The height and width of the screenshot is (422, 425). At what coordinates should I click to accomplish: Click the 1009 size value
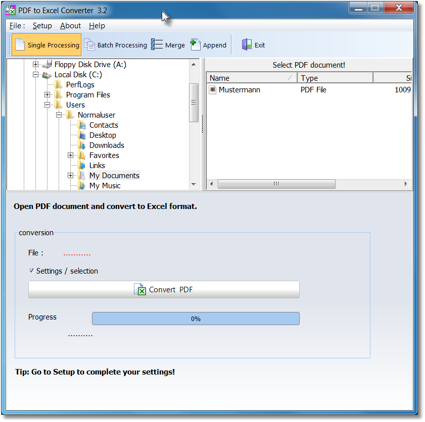[x=403, y=89]
